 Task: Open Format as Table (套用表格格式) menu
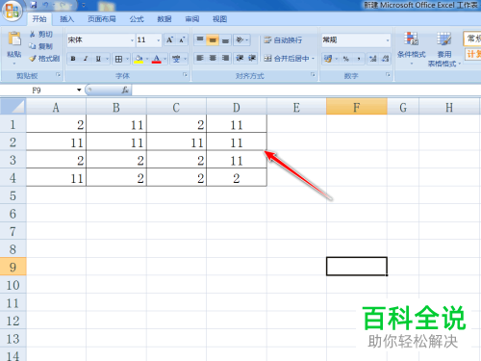[x=443, y=49]
